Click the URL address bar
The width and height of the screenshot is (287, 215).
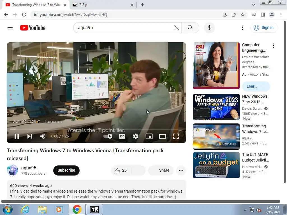[x=126, y=15]
